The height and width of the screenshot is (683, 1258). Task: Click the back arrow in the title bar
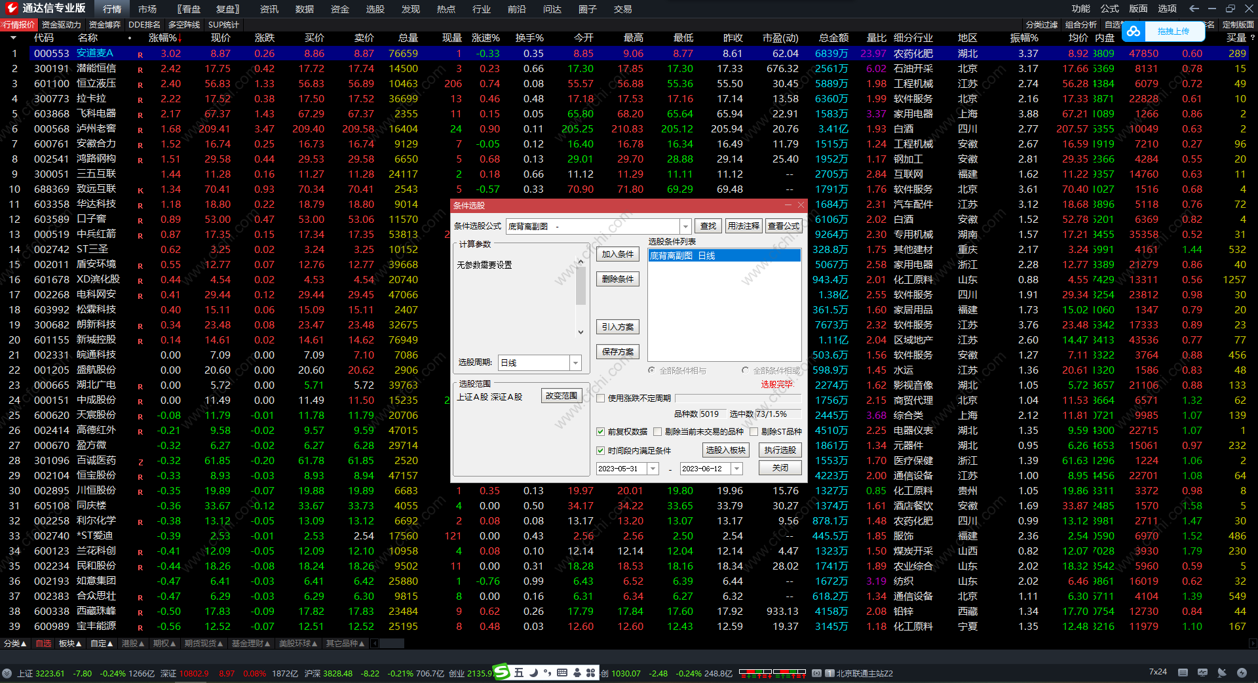(1194, 9)
